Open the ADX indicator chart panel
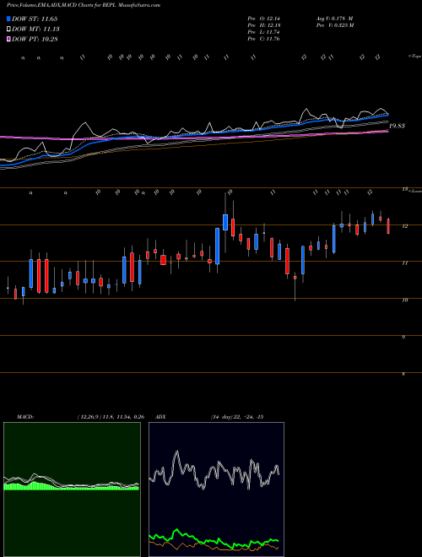Image resolution: width=422 pixels, height=557 pixels. pos(216,489)
